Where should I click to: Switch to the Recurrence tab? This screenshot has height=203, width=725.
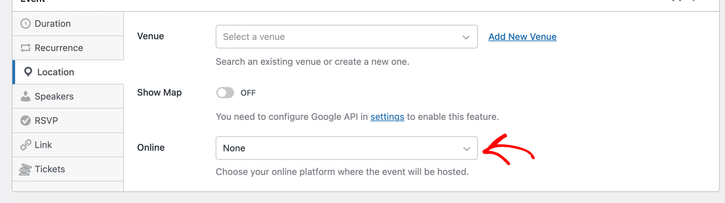(x=68, y=48)
